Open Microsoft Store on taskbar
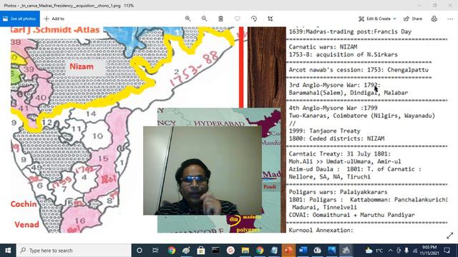458x257 pixels. pyautogui.click(x=200, y=251)
